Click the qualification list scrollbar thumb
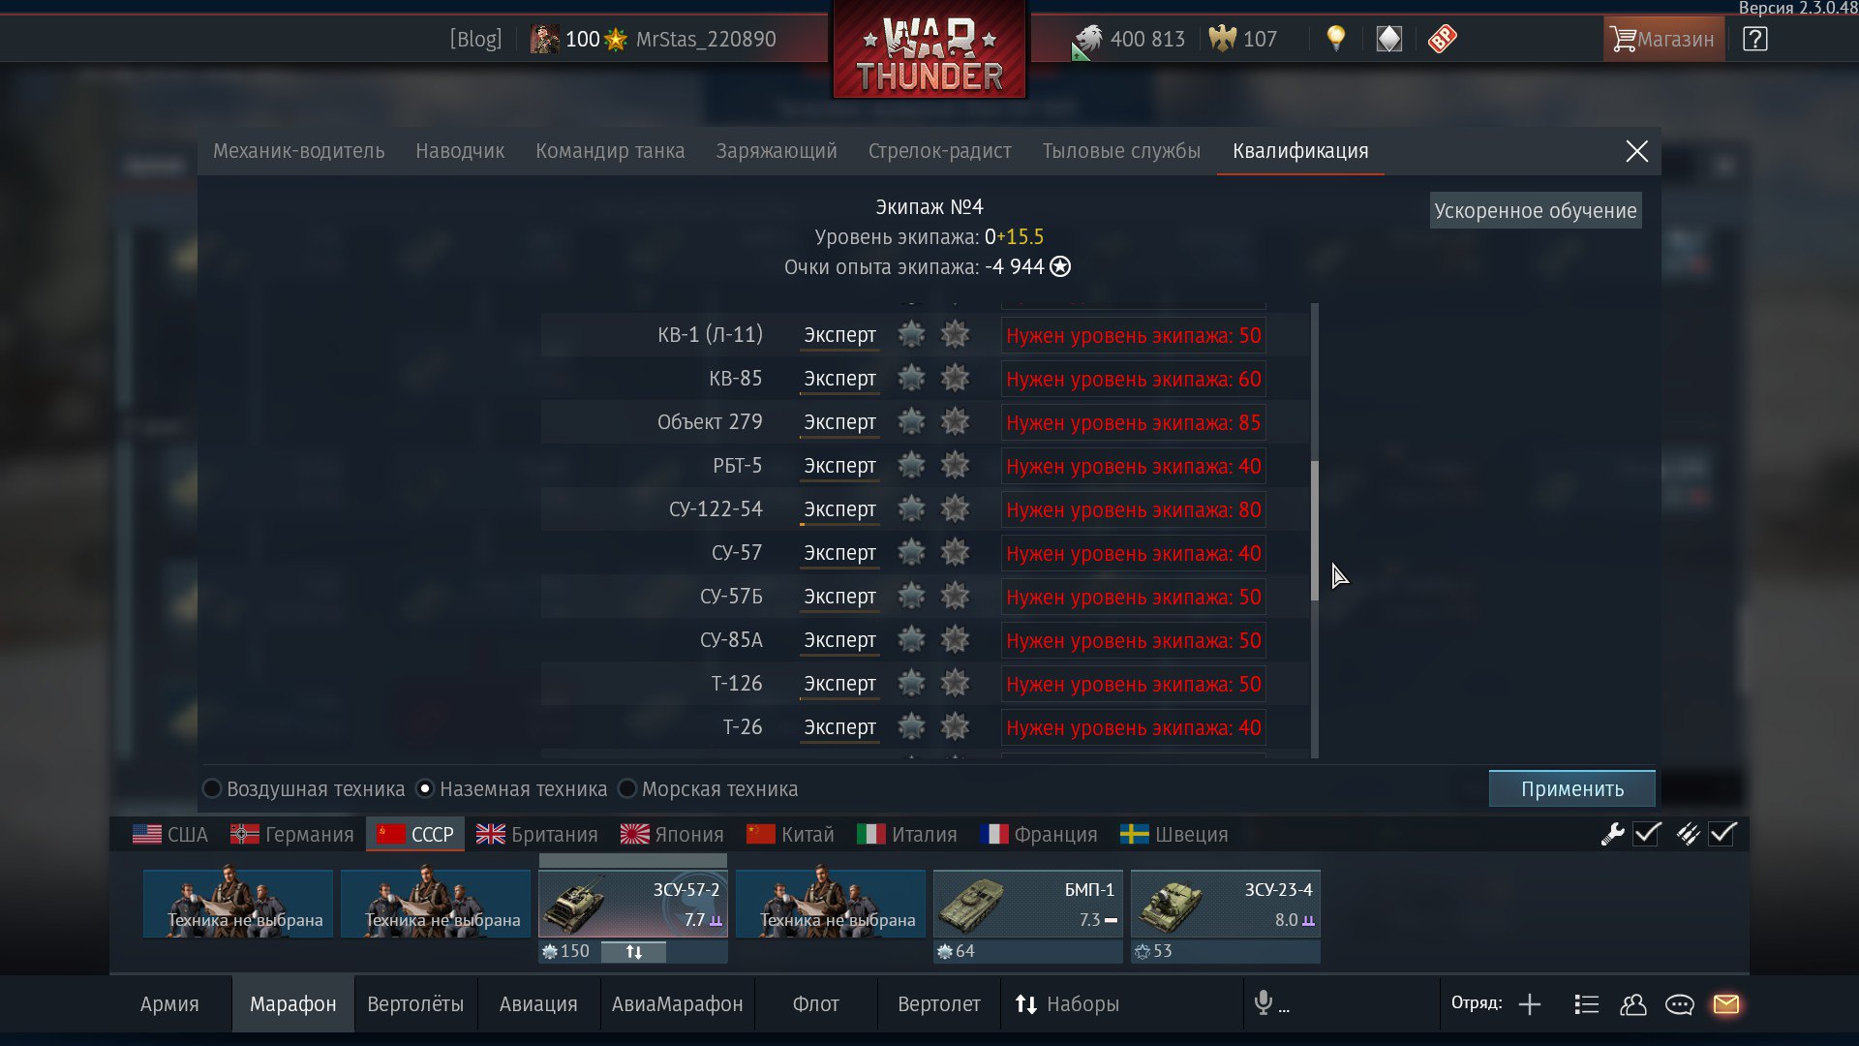 (1315, 530)
